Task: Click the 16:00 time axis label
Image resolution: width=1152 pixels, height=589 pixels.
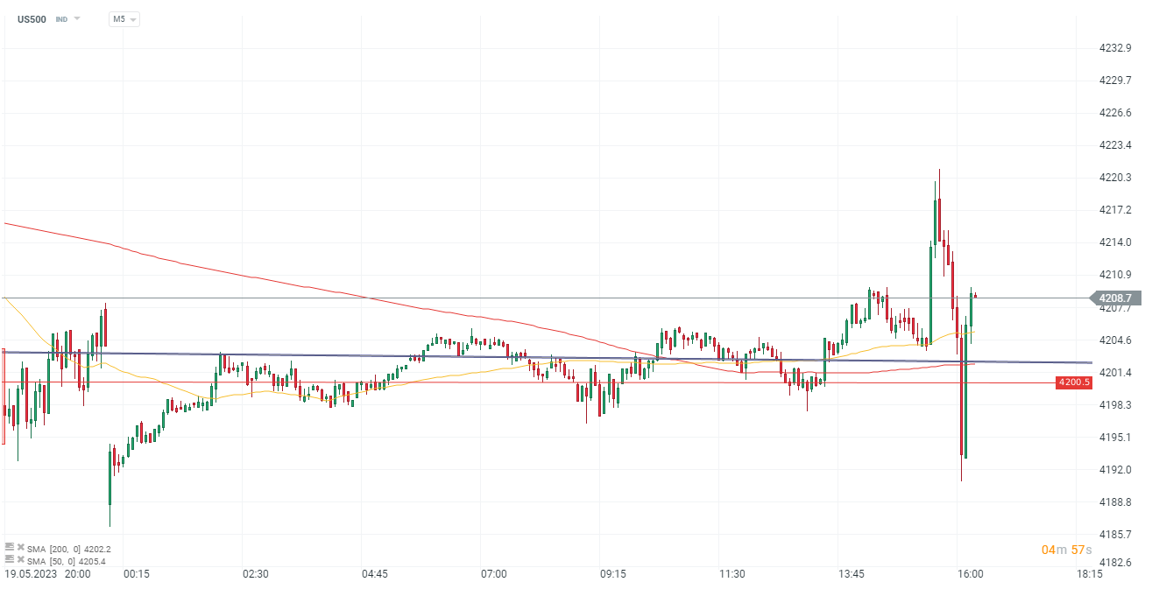Action: point(970,574)
